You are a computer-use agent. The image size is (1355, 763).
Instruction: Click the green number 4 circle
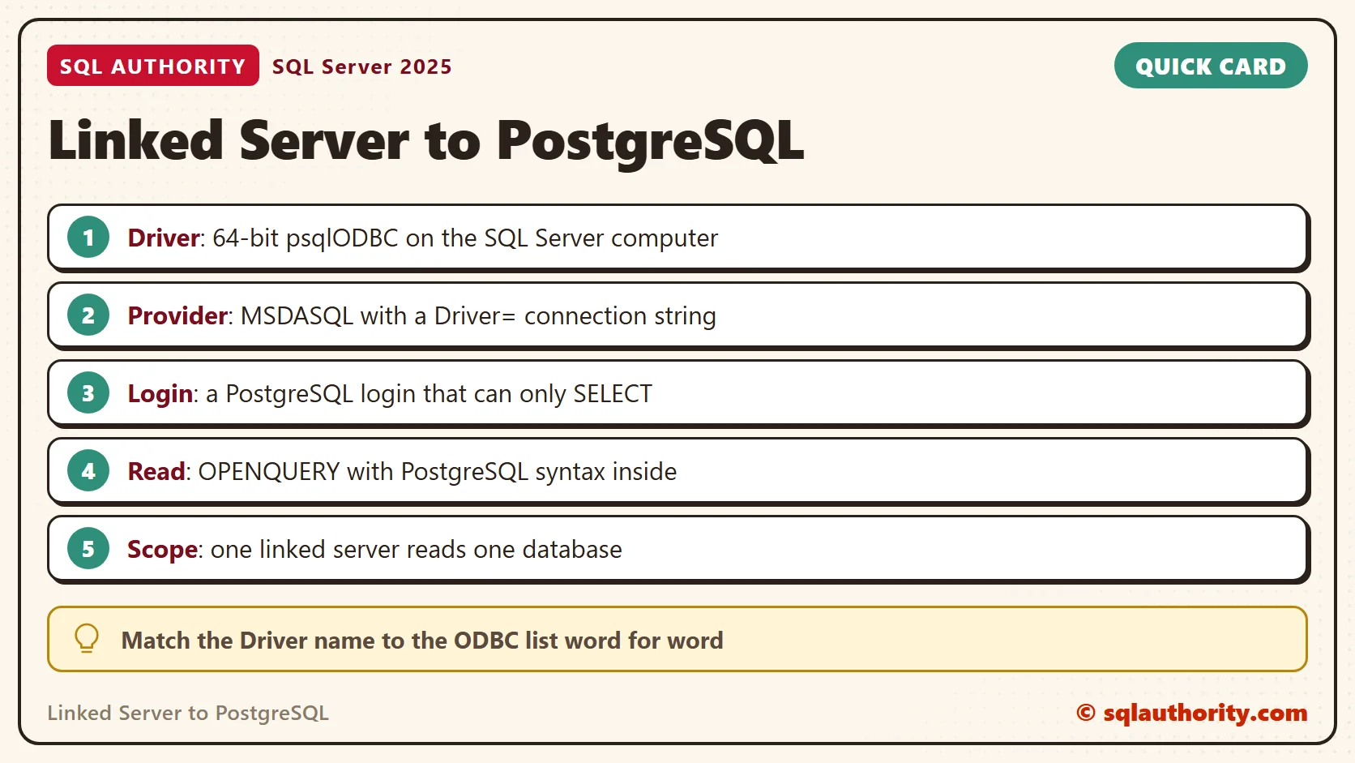pyautogui.click(x=88, y=471)
